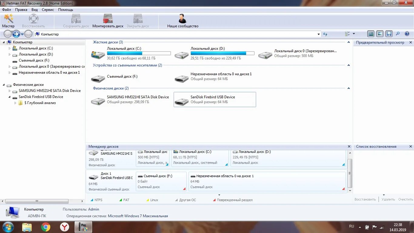This screenshot has width=414, height=233.
Task: Open the view options dropdown arrow
Action: point(354,34)
